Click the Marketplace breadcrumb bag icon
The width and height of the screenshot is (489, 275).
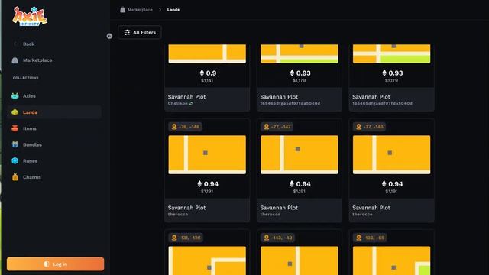122,10
